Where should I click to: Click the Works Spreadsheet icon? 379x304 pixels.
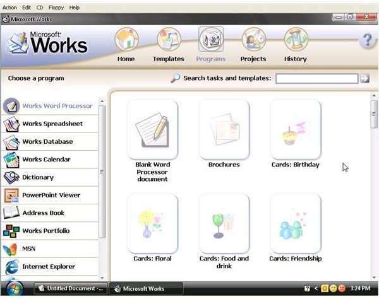11,124
